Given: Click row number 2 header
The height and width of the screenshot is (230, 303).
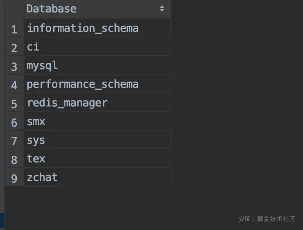Looking at the screenshot, I should coord(14,48).
